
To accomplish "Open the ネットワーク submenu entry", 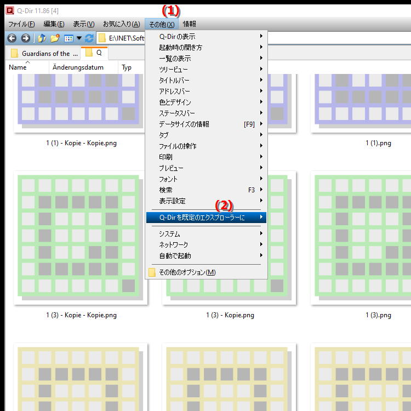I will pyautogui.click(x=206, y=245).
